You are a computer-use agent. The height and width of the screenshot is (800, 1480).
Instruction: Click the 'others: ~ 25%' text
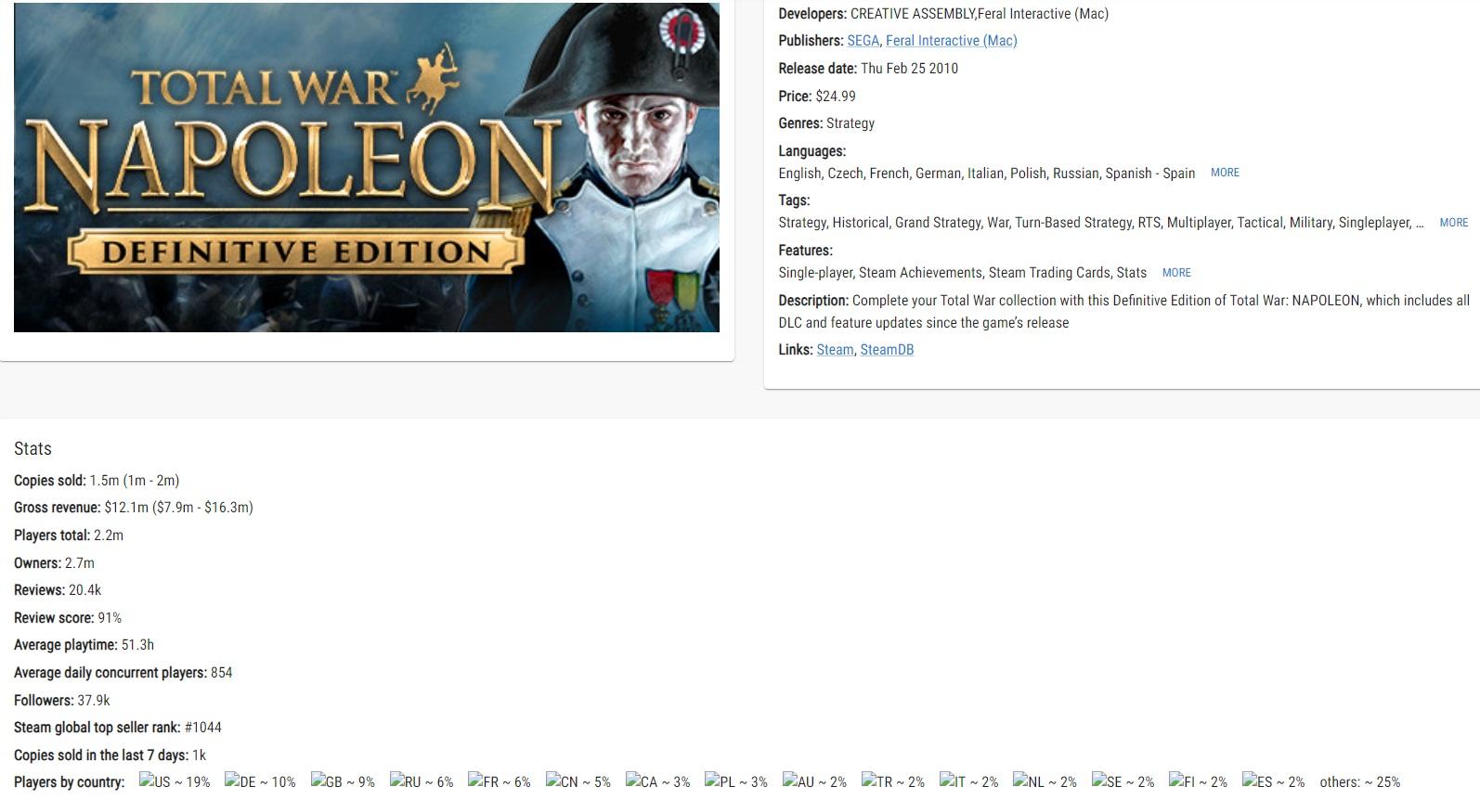(x=1359, y=782)
